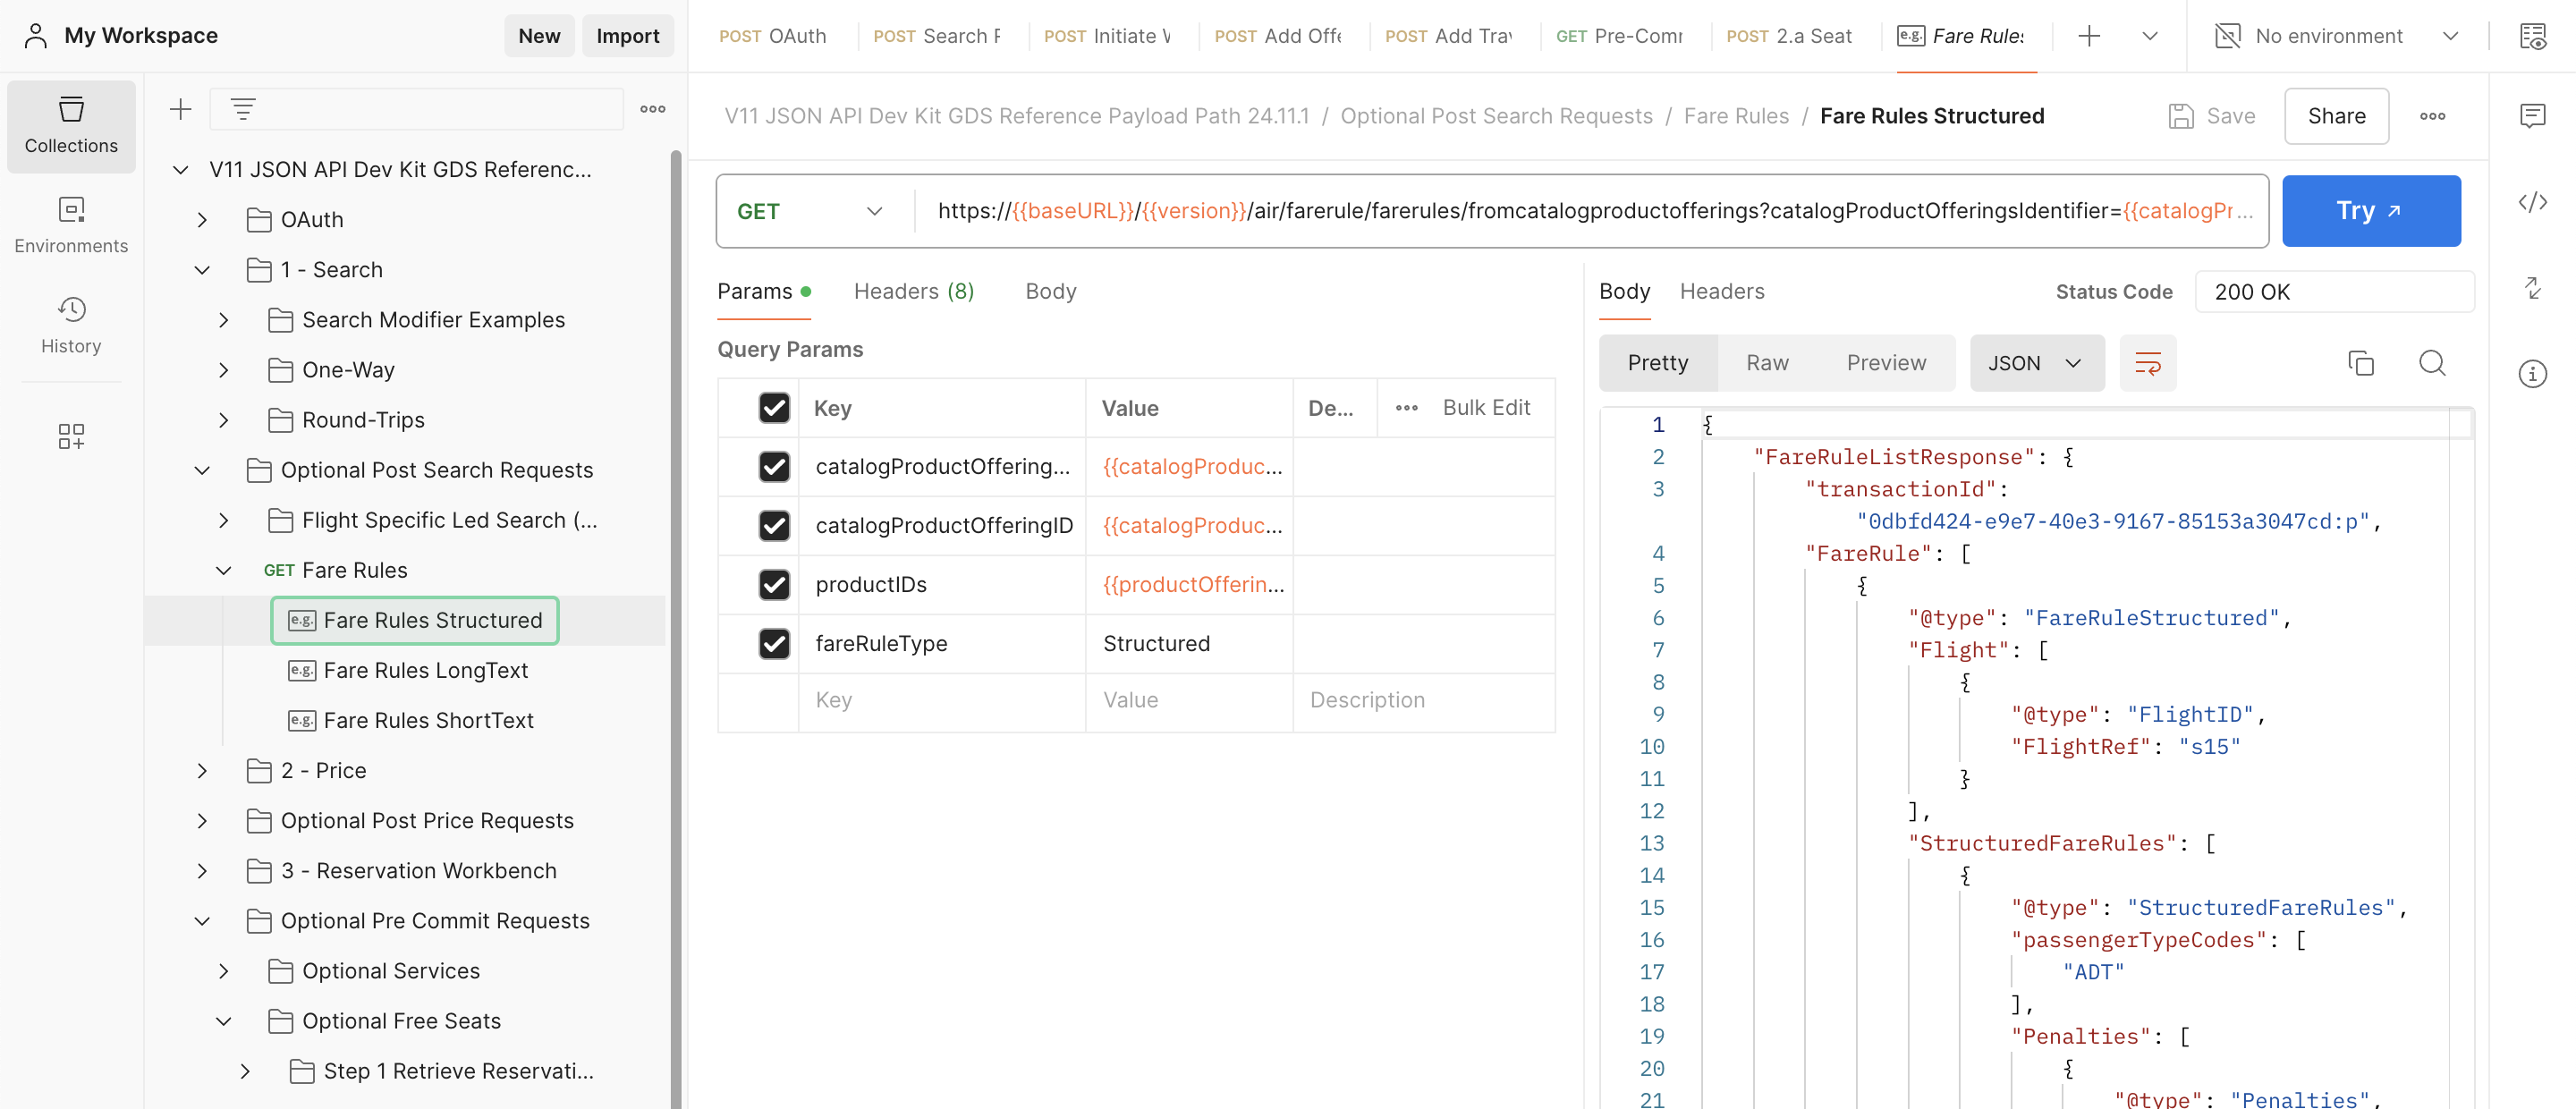
Task: Open the comments icon in right sidebar
Action: 2532,116
